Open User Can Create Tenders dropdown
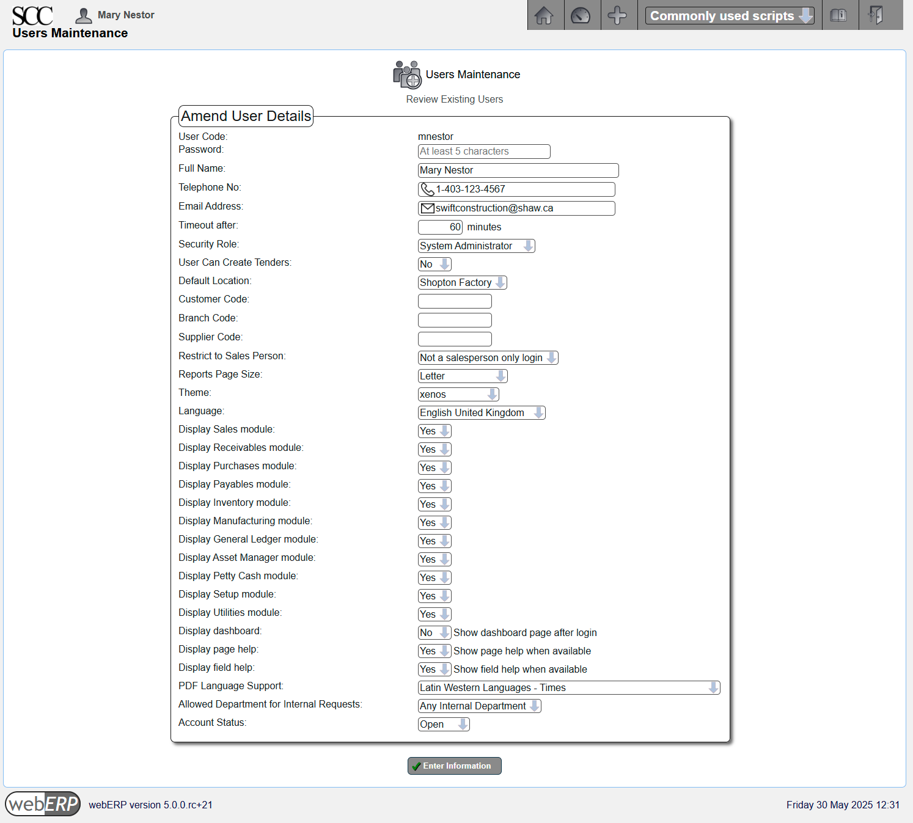 point(435,264)
